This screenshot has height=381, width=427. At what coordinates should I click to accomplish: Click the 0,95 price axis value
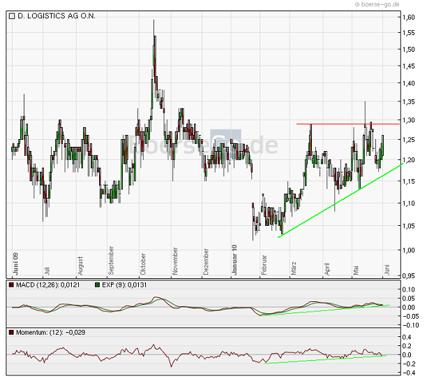[409, 275]
